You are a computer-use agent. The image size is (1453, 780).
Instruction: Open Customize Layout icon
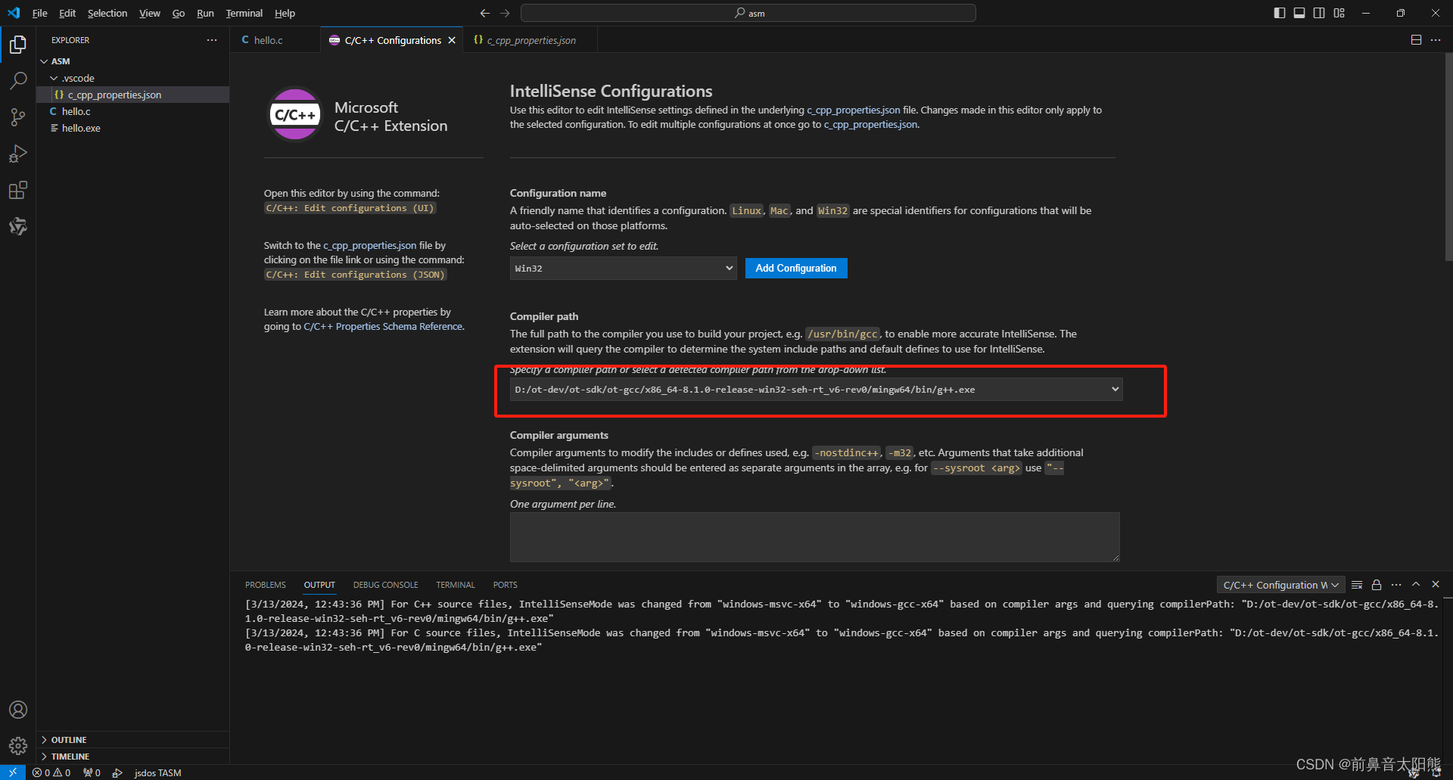[x=1339, y=13]
